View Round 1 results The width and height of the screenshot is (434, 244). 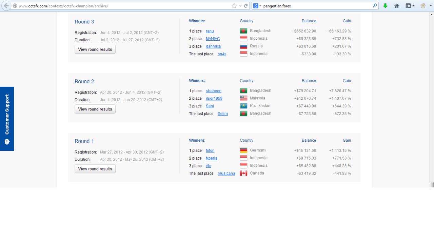95,169
